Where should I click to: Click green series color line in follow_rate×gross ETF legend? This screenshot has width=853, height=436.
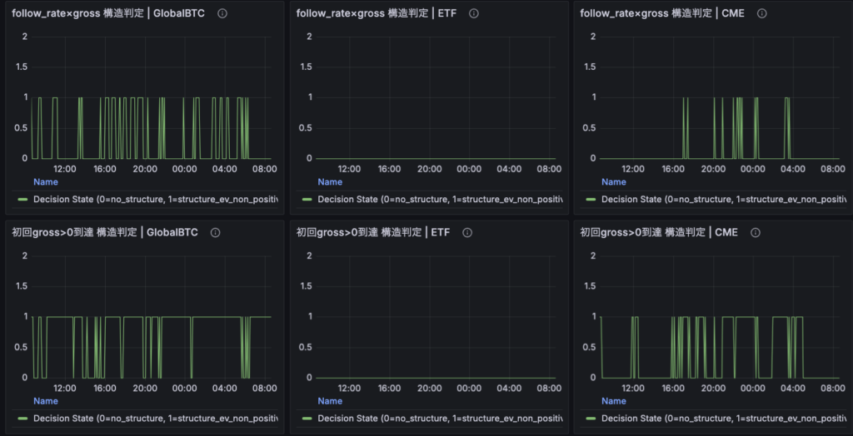(x=306, y=200)
